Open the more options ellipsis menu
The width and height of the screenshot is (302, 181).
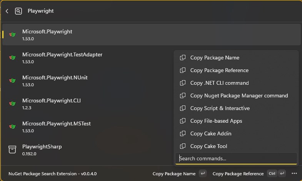tap(294, 173)
